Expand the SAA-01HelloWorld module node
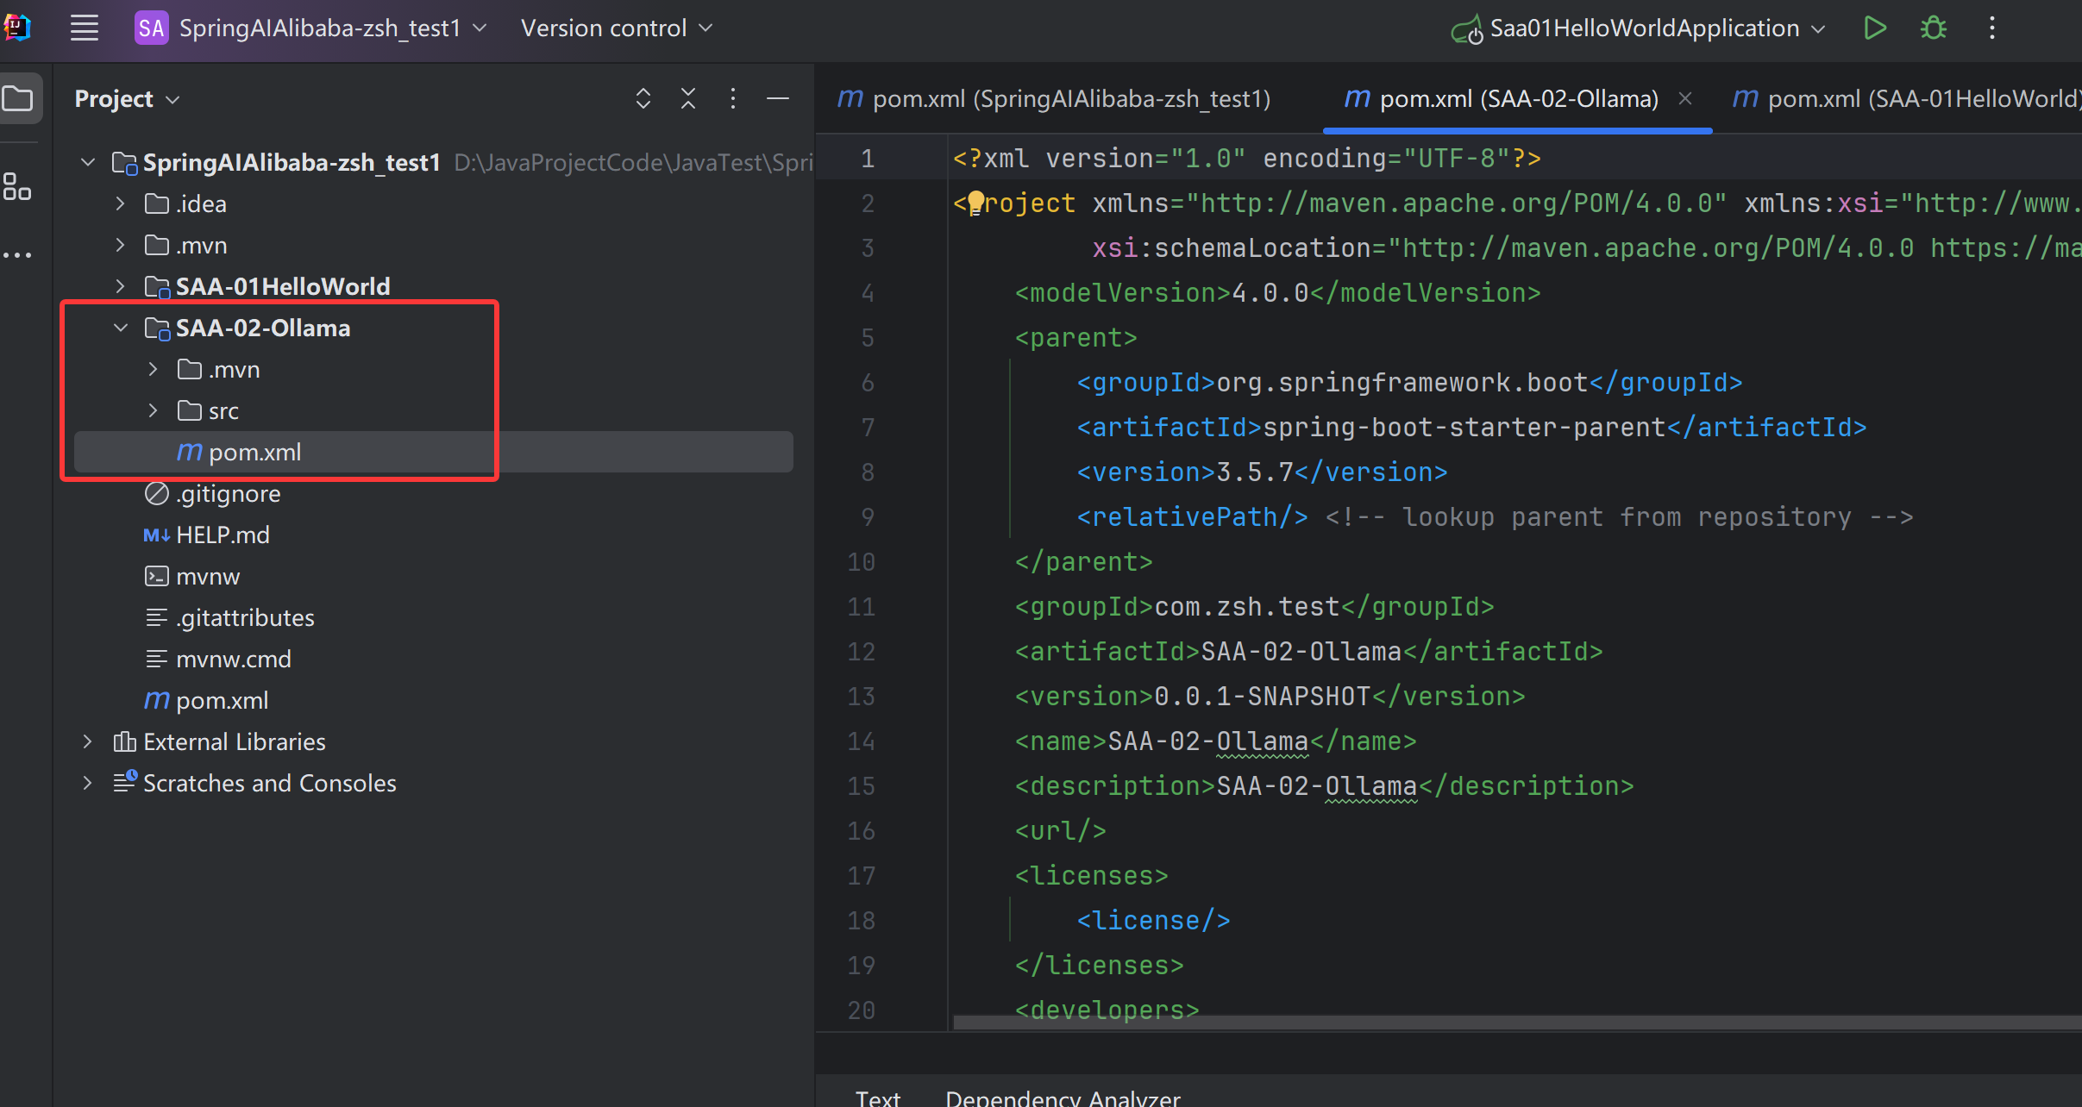The height and width of the screenshot is (1107, 2082). (121, 286)
